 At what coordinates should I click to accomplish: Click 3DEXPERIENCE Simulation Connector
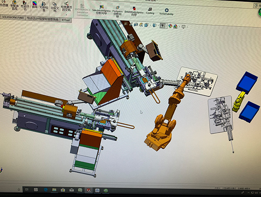click(x=82, y=11)
